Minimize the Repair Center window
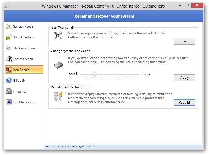The height and width of the screenshot is (155, 209). pos(180,6)
